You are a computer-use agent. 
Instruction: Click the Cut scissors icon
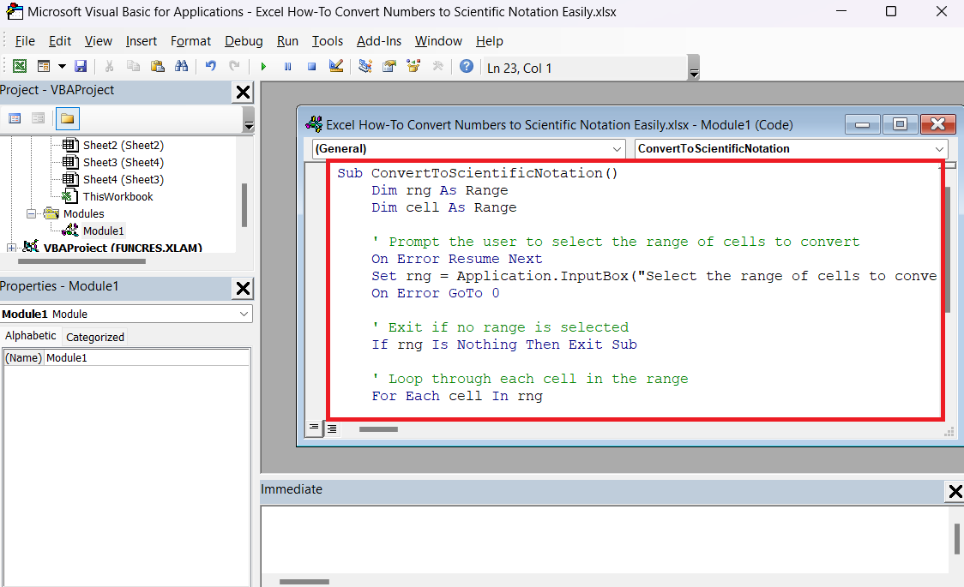(110, 66)
